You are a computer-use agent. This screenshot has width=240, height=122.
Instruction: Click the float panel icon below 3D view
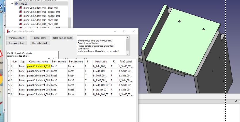236,101
